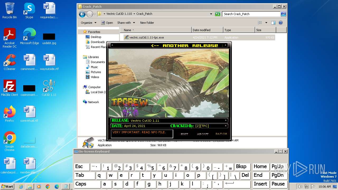Expand the views options arrow

click(266, 23)
